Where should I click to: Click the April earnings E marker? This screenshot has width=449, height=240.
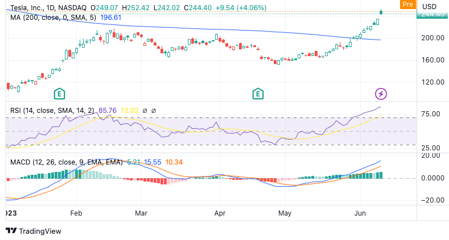pos(258,94)
